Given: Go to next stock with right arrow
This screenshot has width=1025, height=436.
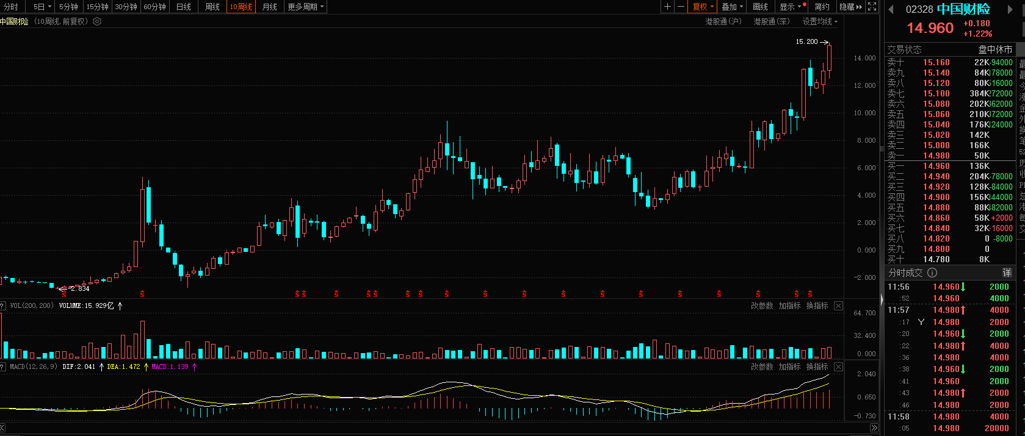Looking at the screenshot, I should [1010, 9].
